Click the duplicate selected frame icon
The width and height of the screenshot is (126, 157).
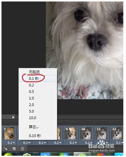(x=14, y=149)
